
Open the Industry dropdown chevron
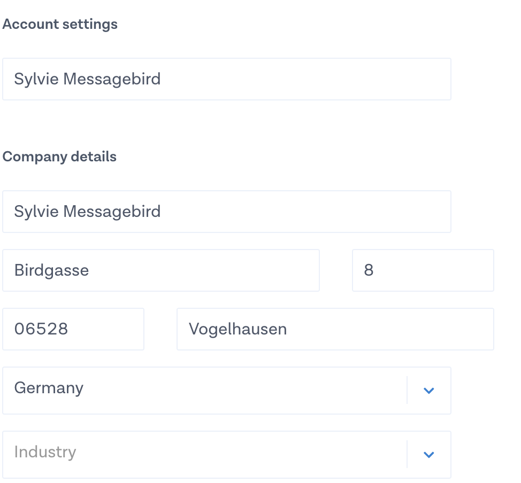[x=428, y=455]
